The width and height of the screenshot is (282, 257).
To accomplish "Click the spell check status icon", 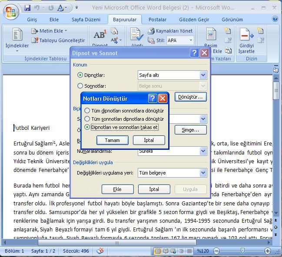I will coord(100,251).
